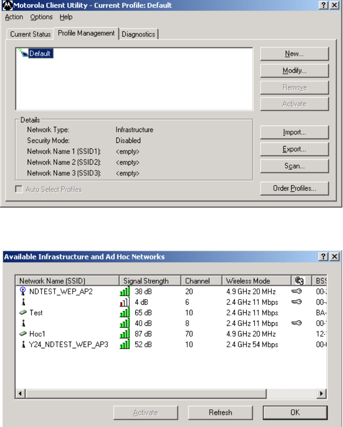The height and width of the screenshot is (427, 343).
Task: Click network icon beside 40 dB entry
Action: pyautogui.click(x=23, y=323)
